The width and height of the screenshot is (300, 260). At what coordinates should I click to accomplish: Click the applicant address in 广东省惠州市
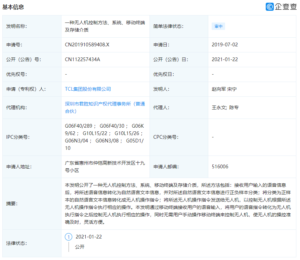coord(104,167)
